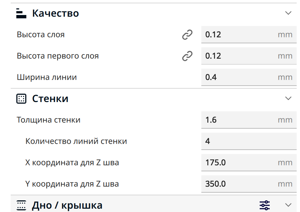Image resolution: width=300 pixels, height=212 pixels.
Task: Click the Стенки section walls icon
Action: point(21,99)
